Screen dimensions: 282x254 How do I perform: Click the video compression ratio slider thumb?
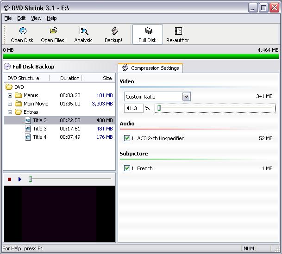[x=159, y=108]
